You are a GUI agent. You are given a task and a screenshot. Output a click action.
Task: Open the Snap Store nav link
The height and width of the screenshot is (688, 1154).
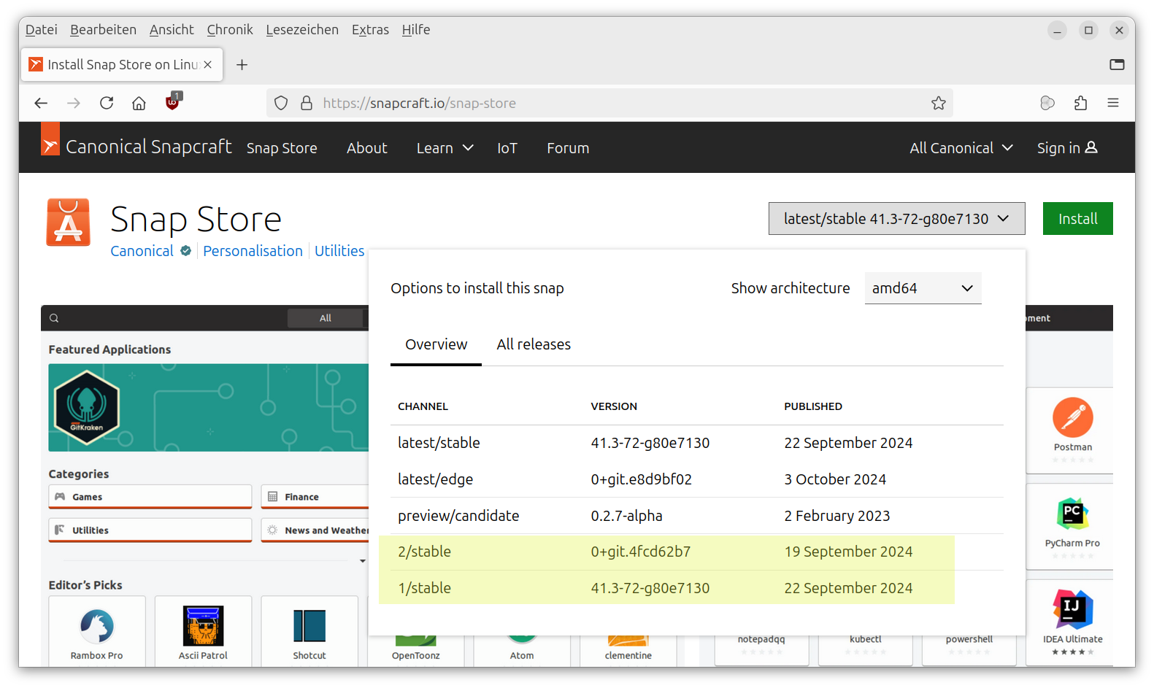282,148
